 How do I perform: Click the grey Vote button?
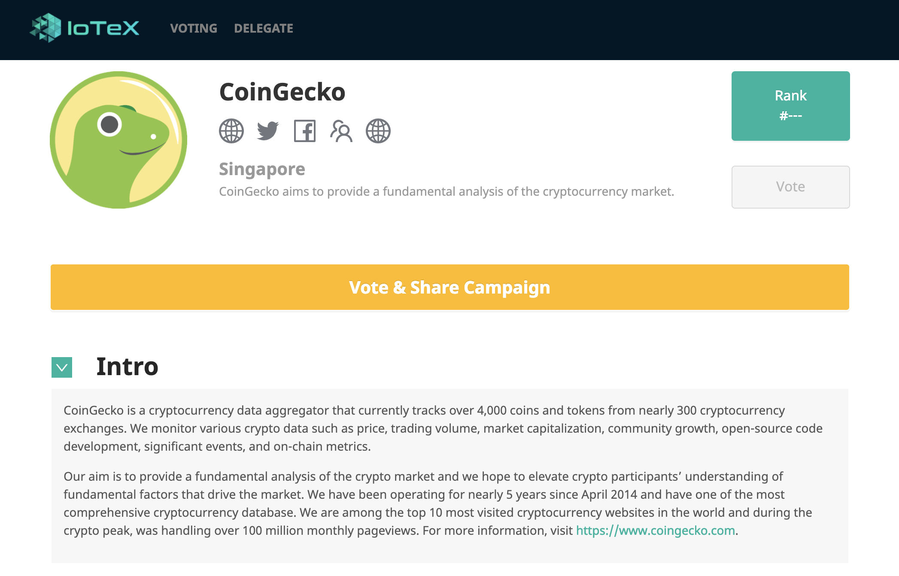pos(790,187)
